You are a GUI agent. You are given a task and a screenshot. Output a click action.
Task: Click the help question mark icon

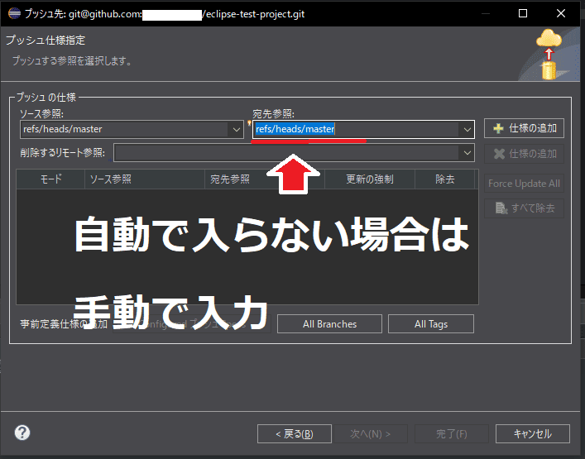click(22, 433)
